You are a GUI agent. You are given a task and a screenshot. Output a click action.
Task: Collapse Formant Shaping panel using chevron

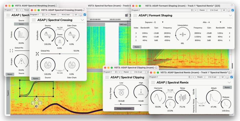tap(230, 15)
